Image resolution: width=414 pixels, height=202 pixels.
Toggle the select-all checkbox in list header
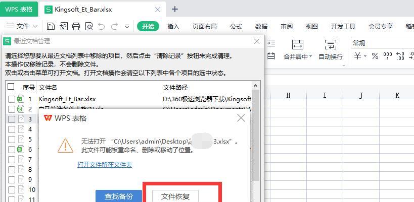tap(11, 87)
